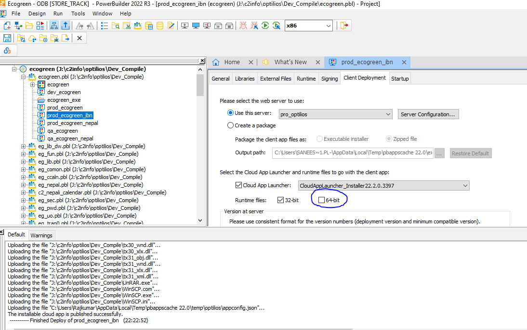Open the Database cylinder icon
The width and height of the screenshot is (527, 330).
160,26
